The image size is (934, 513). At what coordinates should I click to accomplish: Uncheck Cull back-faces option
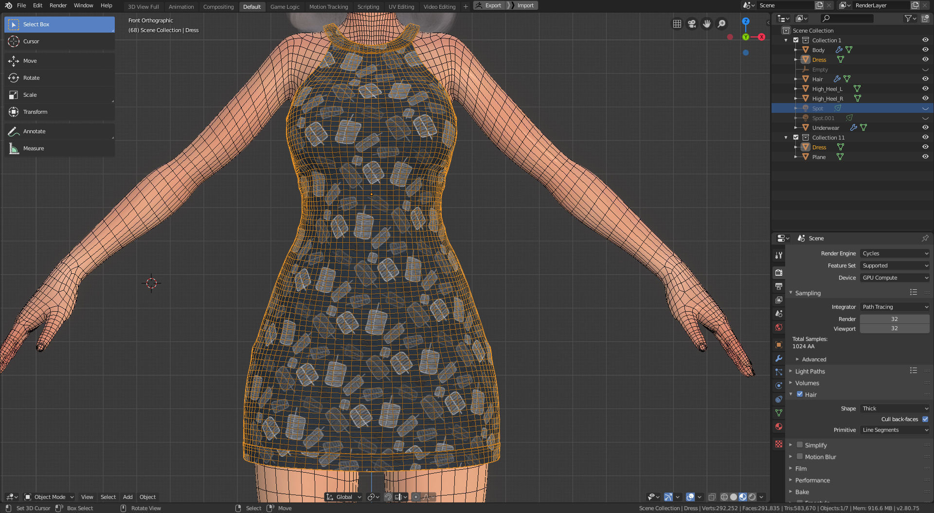(x=925, y=419)
